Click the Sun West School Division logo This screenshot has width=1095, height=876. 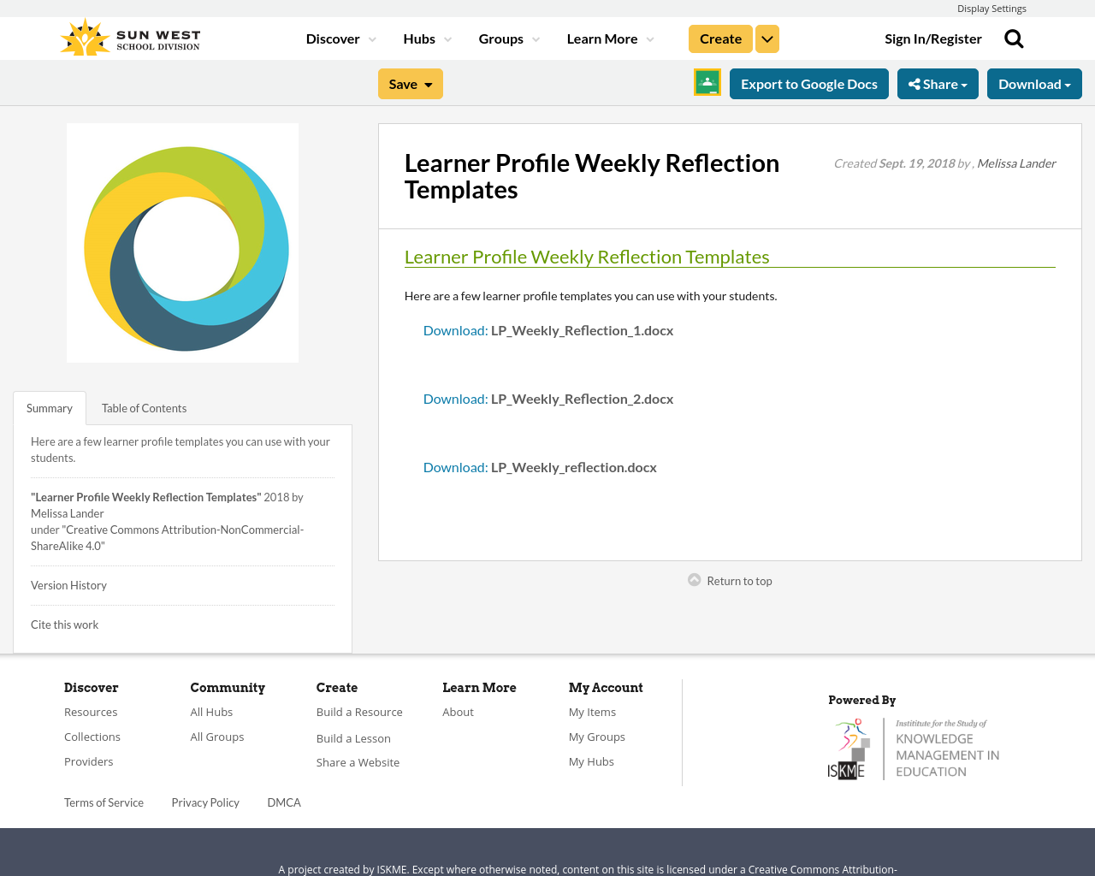[x=129, y=35]
